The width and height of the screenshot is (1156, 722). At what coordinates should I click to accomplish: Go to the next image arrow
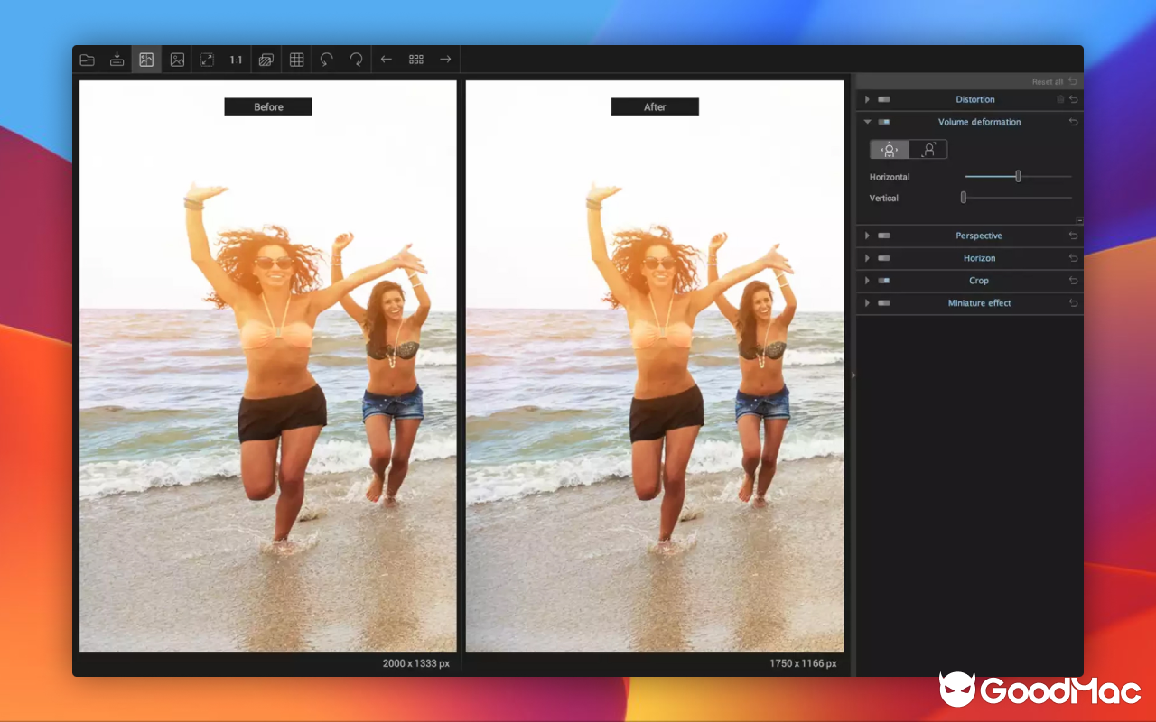(x=445, y=60)
